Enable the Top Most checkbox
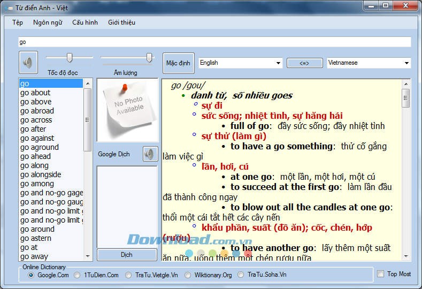 click(381, 274)
